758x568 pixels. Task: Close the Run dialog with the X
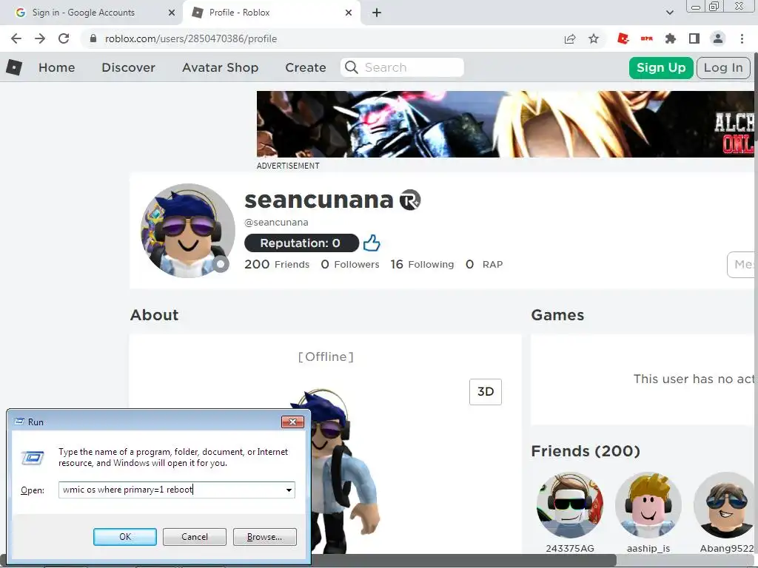coord(292,422)
